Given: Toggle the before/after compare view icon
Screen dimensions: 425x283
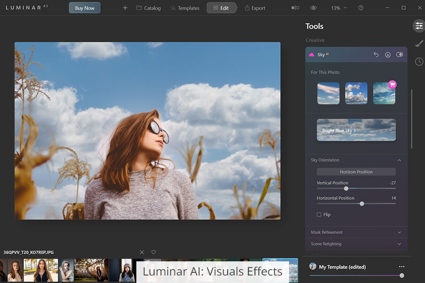Looking at the screenshot, I should 295,8.
